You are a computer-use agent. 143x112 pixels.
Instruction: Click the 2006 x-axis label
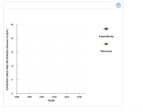pyautogui.click(x=79, y=97)
